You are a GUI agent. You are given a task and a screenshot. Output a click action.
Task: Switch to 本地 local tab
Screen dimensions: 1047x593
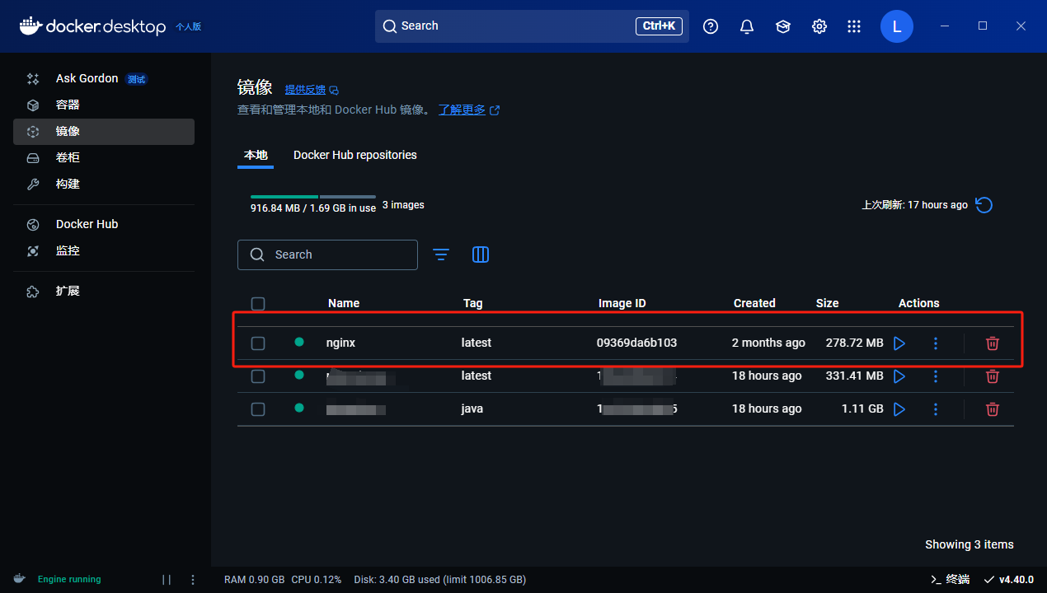click(x=256, y=155)
